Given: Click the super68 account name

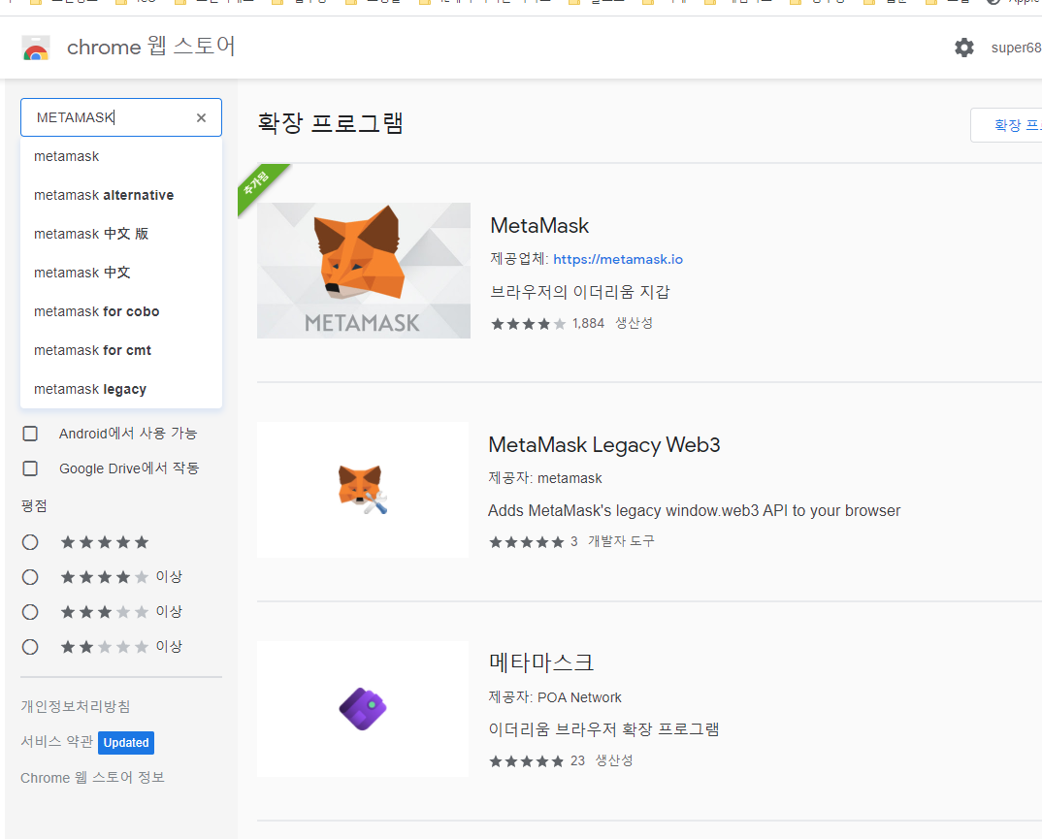Looking at the screenshot, I should tap(1016, 48).
